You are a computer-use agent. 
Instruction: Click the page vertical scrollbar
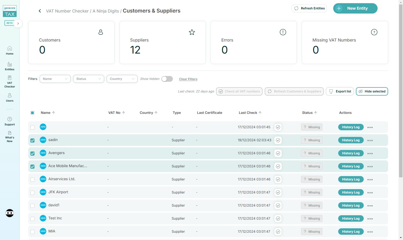(x=401, y=91)
